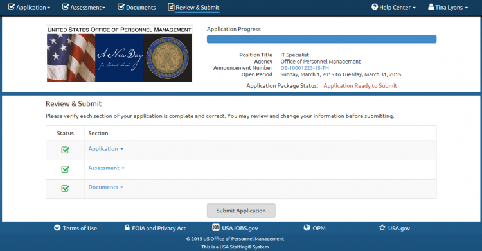Click the open period date range text

(x=341, y=74)
